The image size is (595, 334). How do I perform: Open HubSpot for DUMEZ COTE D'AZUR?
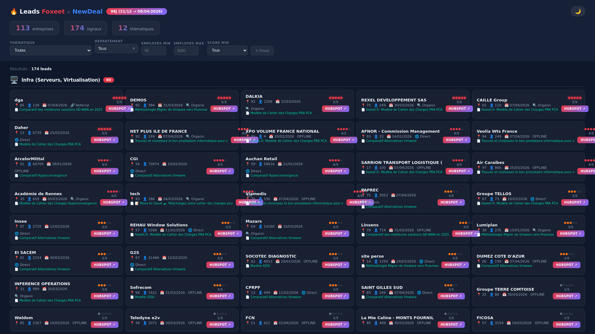[566, 265]
